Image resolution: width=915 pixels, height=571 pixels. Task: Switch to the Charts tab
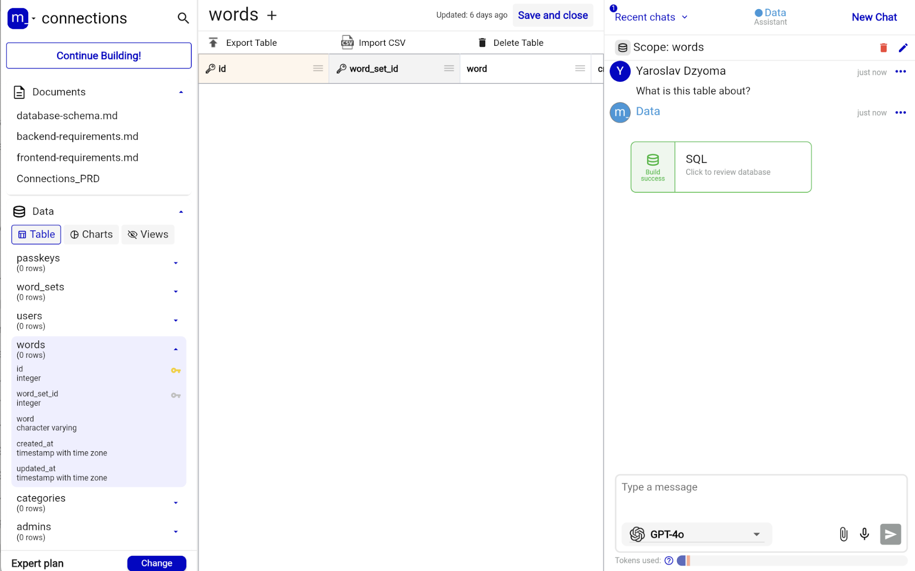pyautogui.click(x=91, y=234)
